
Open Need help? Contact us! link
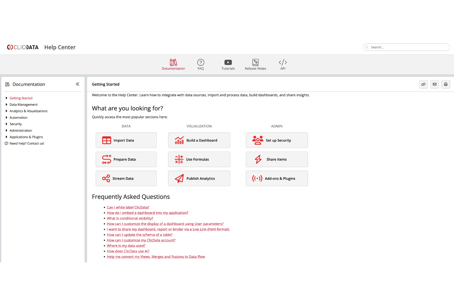point(27,143)
